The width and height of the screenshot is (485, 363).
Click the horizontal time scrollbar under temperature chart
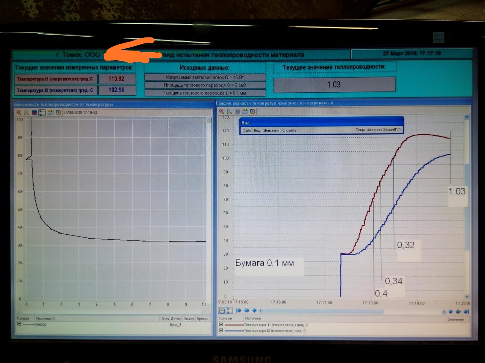point(322,311)
